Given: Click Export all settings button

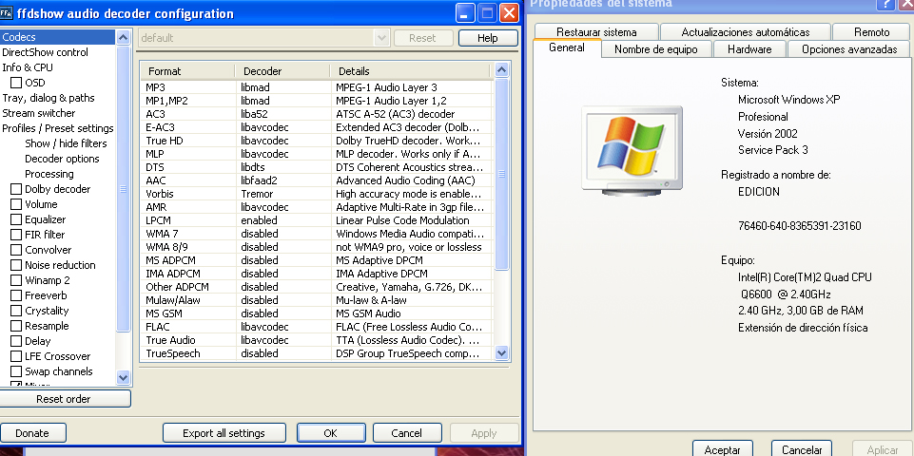Looking at the screenshot, I should coord(224,432).
